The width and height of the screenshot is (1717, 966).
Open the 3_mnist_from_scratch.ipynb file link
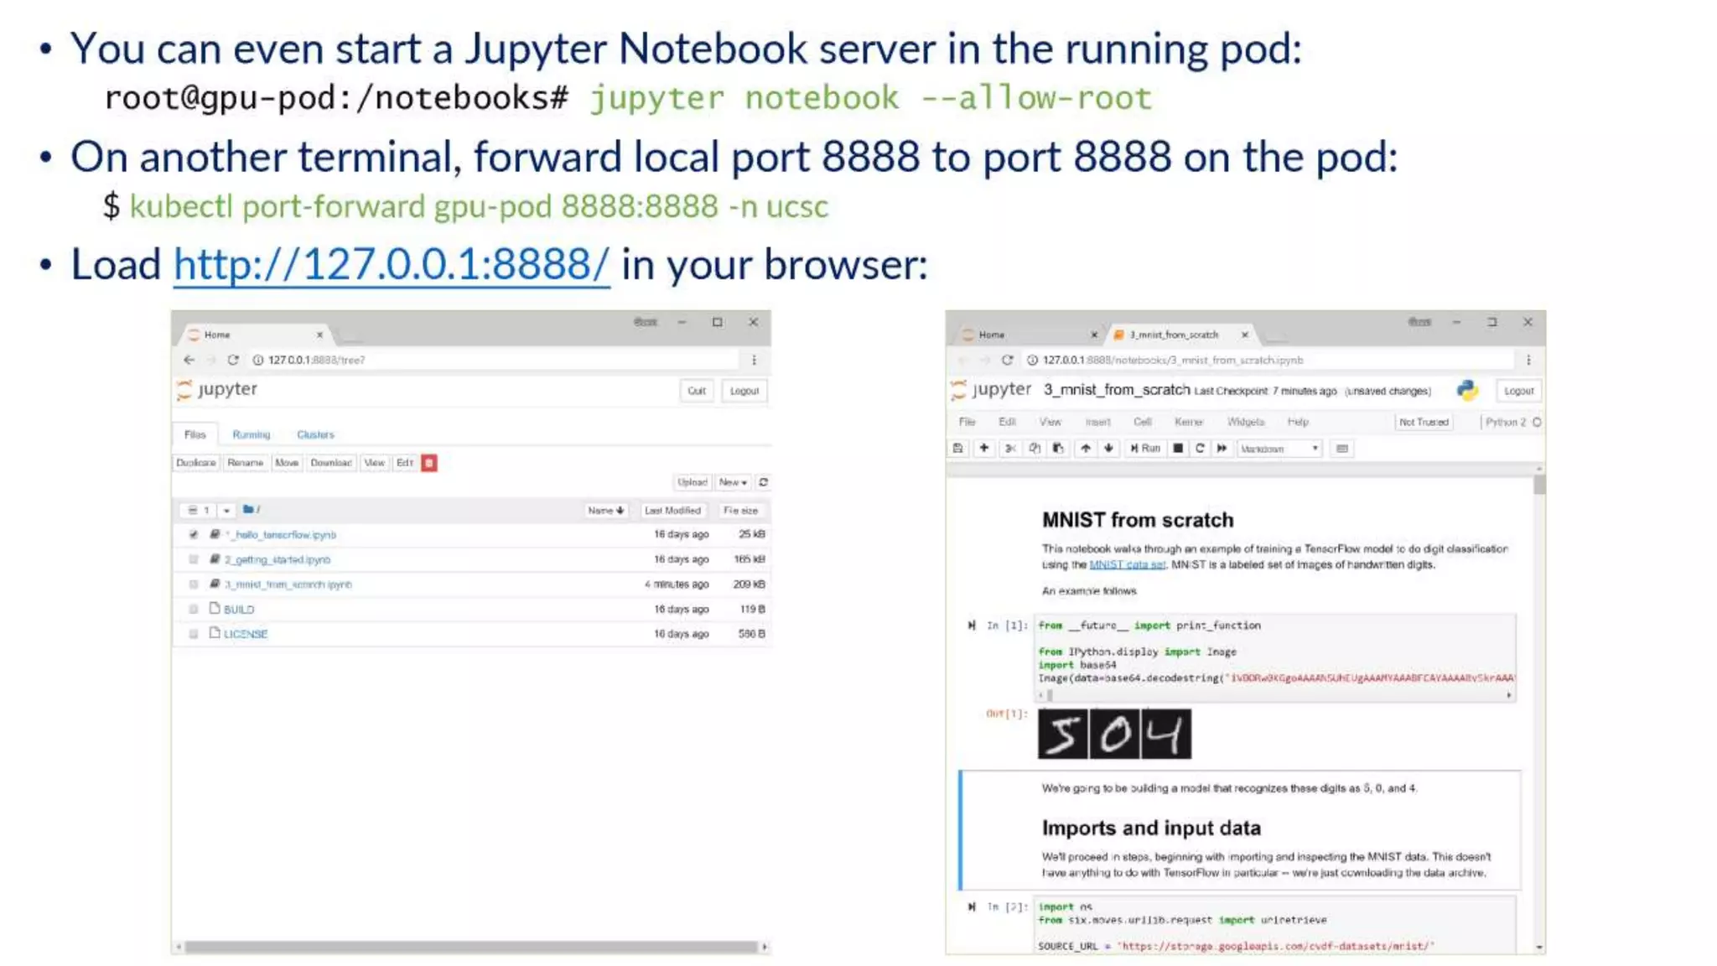[x=288, y=584]
